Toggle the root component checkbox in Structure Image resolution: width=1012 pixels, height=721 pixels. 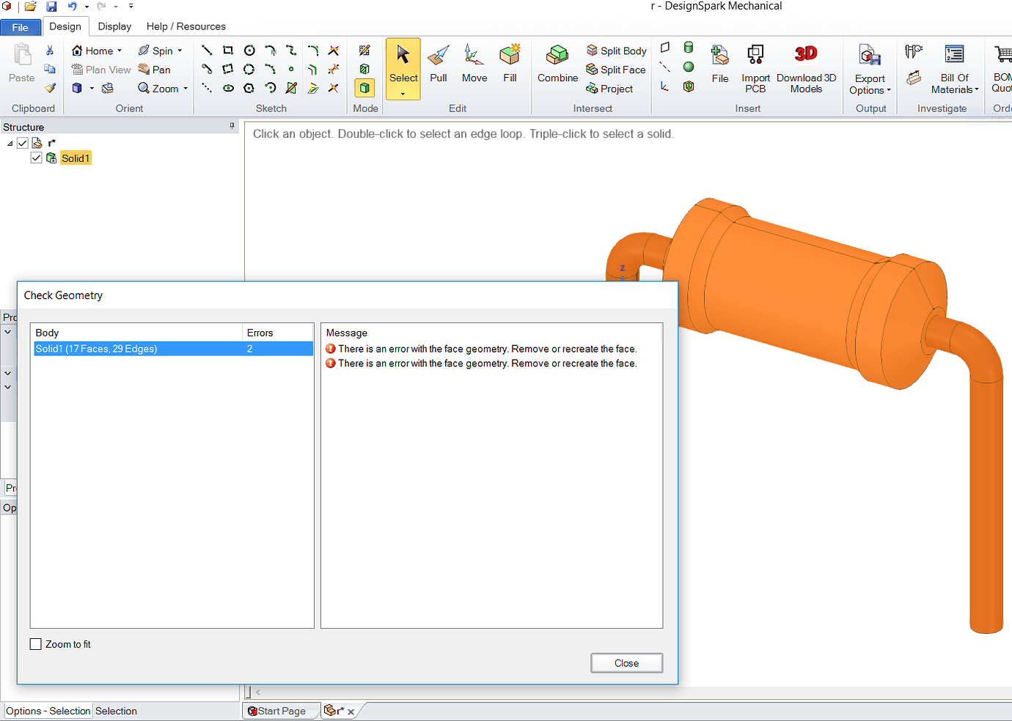pos(22,142)
